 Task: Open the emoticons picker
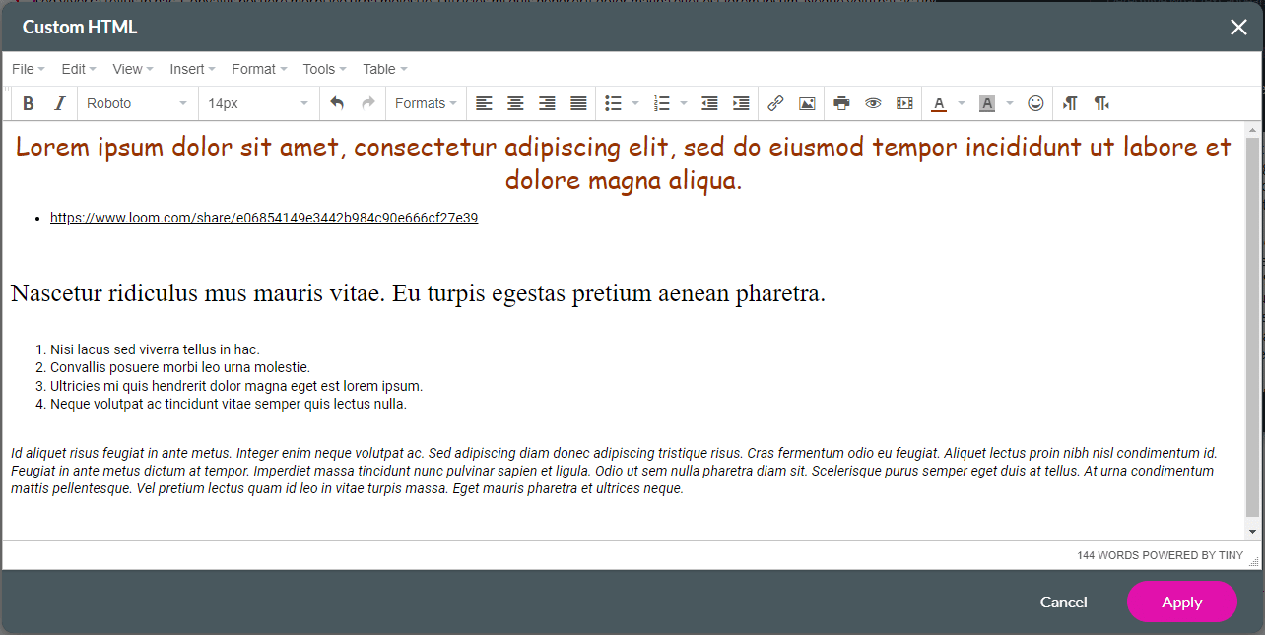point(1035,103)
